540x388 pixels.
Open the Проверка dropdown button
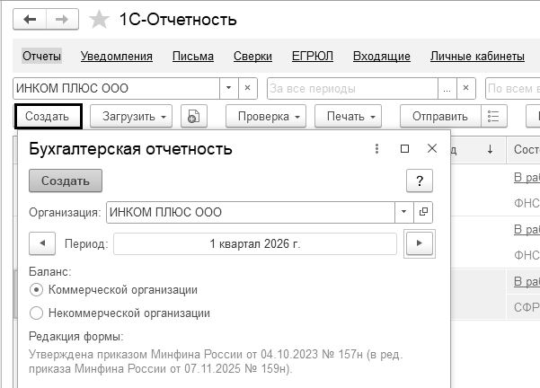pyautogui.click(x=266, y=117)
